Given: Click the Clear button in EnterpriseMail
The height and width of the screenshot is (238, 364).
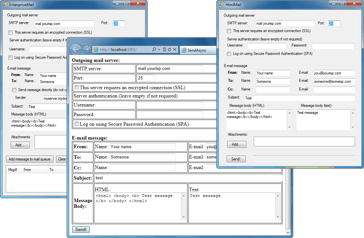Looking at the screenshot, I should tap(62, 159).
